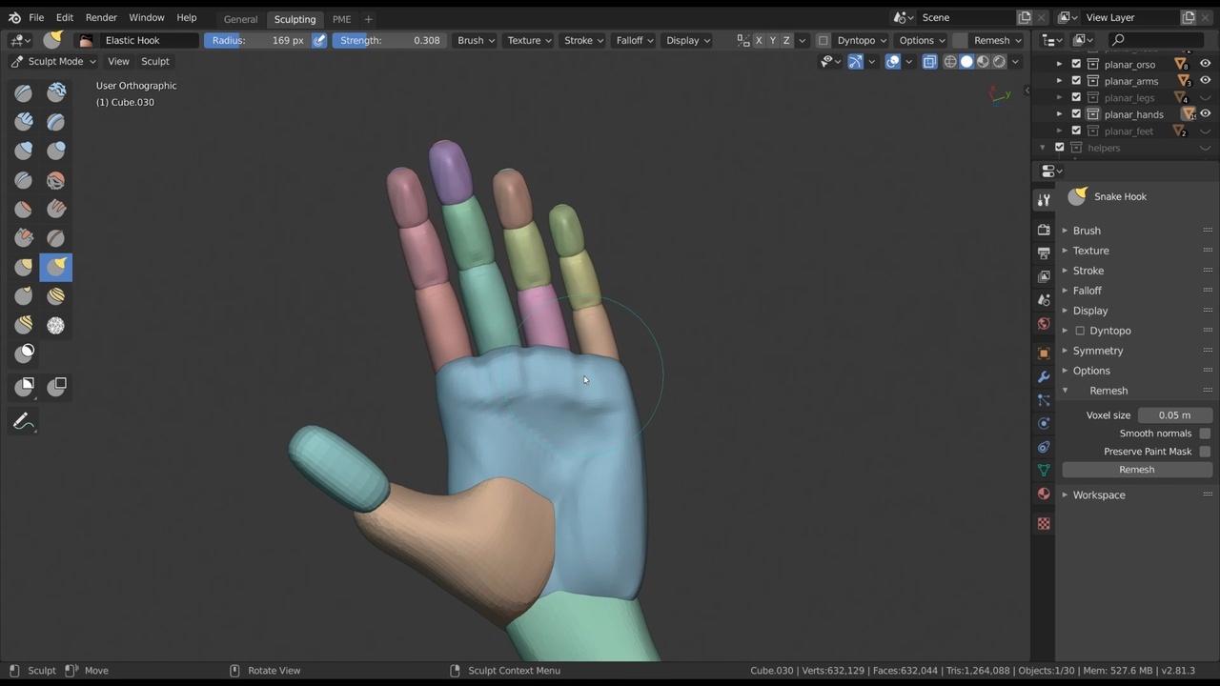The height and width of the screenshot is (686, 1220).
Task: Select the Draw brush at the toolbar top
Action: [x=23, y=91]
